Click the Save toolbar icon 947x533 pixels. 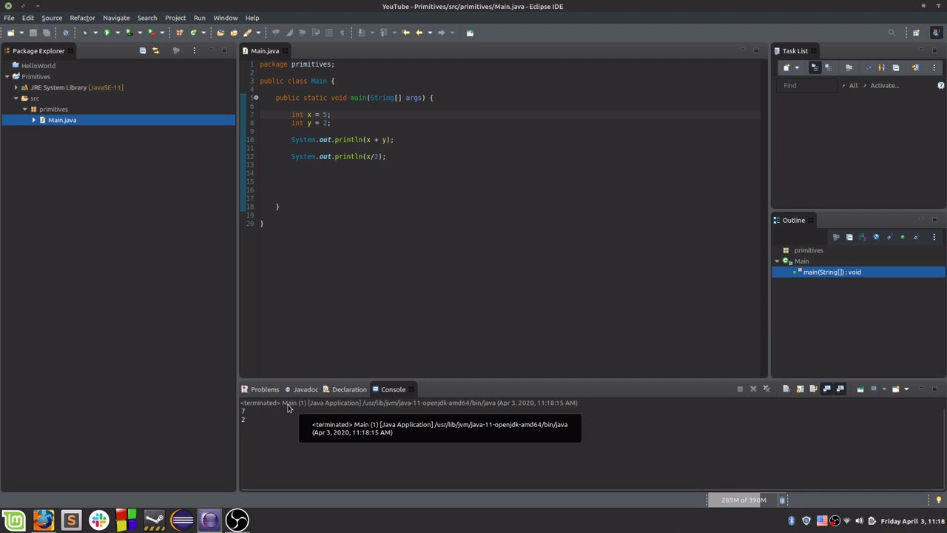(33, 33)
